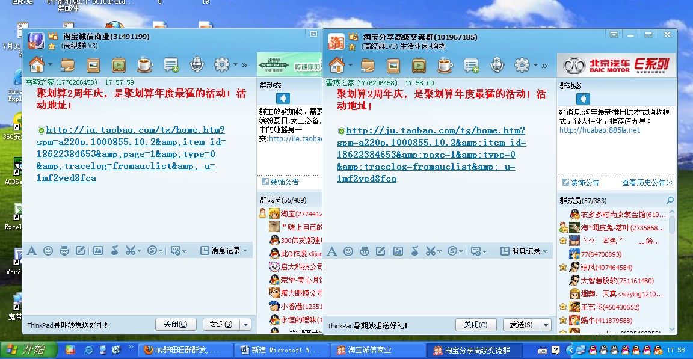693x359 pixels.
Task: Expand send options arrow in 淘宝分享高级交流群 window
Action: [x=546, y=325]
